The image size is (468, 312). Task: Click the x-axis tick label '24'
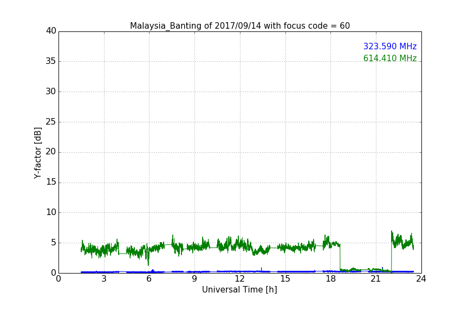click(x=421, y=279)
